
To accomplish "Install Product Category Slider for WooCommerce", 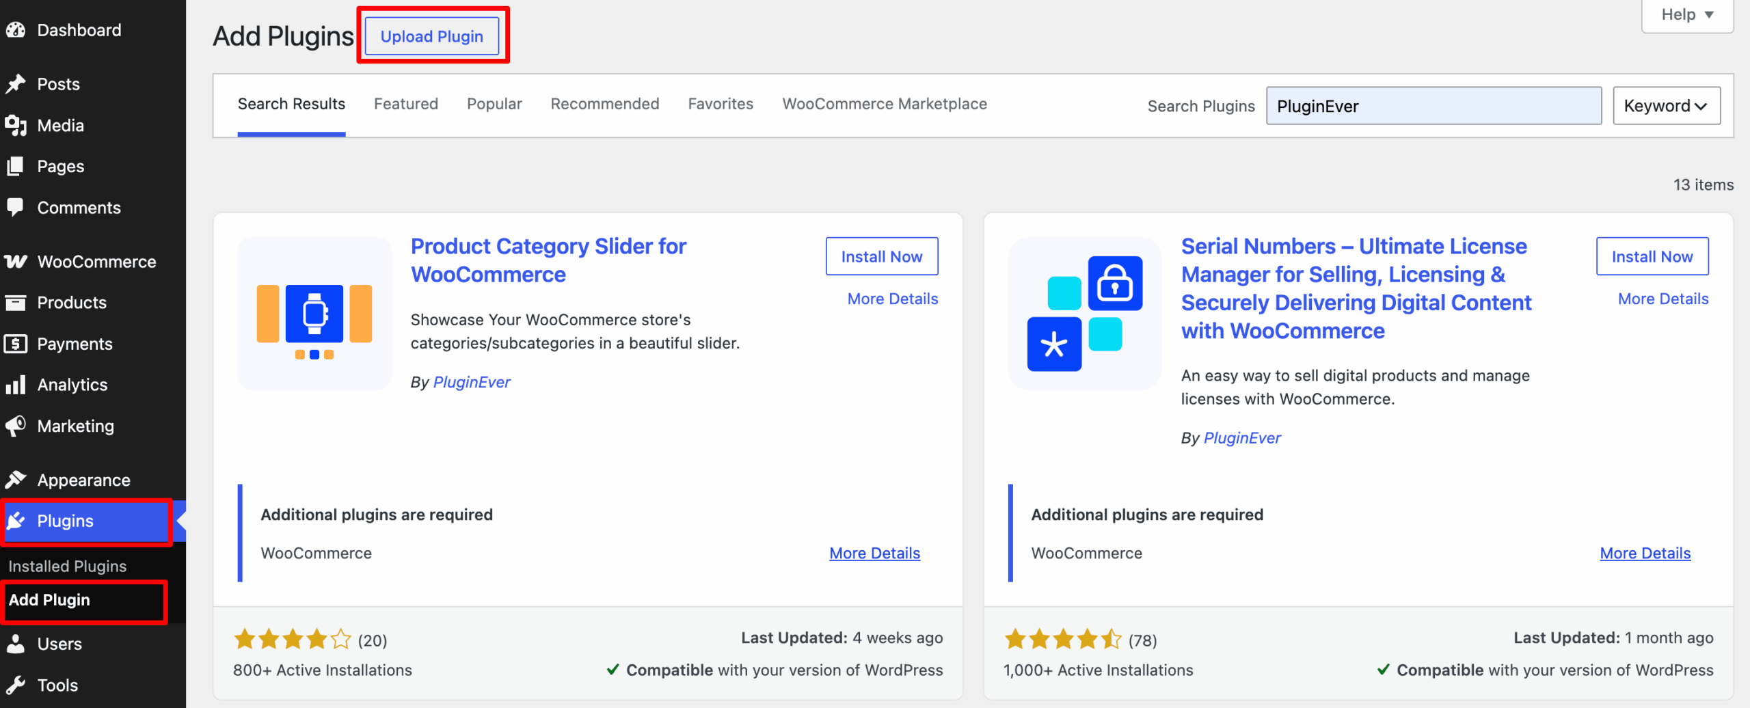I will pyautogui.click(x=882, y=256).
